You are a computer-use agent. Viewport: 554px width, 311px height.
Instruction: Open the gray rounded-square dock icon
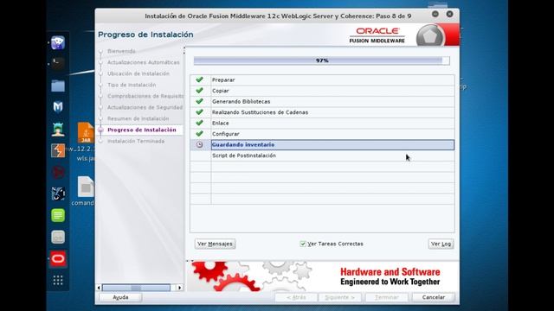click(x=58, y=237)
